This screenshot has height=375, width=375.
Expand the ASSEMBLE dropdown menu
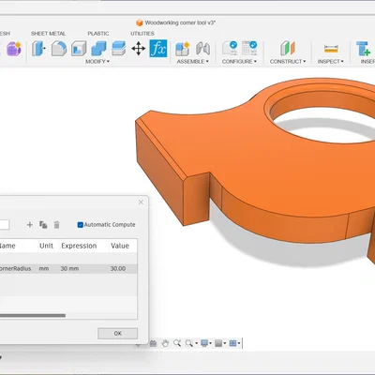pos(192,62)
